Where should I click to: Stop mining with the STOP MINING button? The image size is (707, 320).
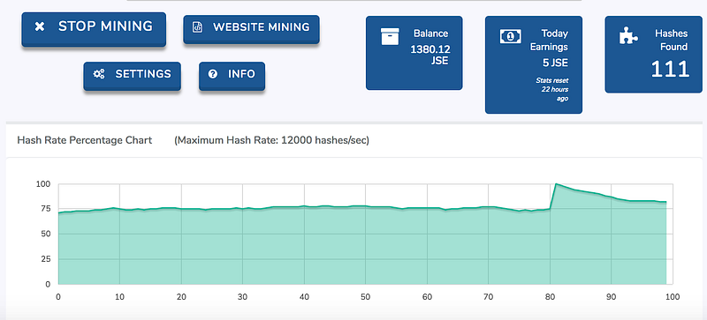pyautogui.click(x=94, y=29)
